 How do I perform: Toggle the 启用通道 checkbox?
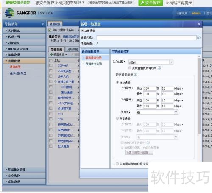pos(82,31)
